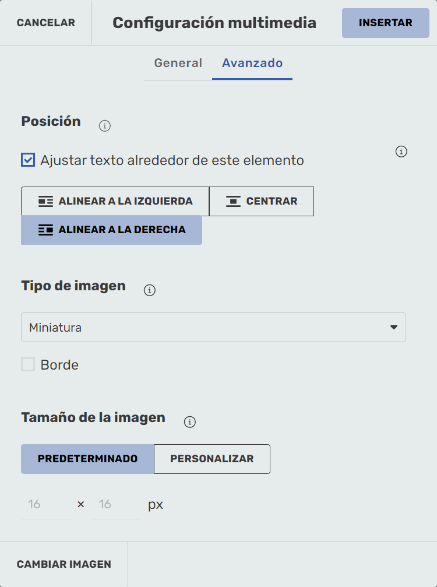Click the align-right icon in the position buttons
The height and width of the screenshot is (587, 437).
(x=45, y=230)
